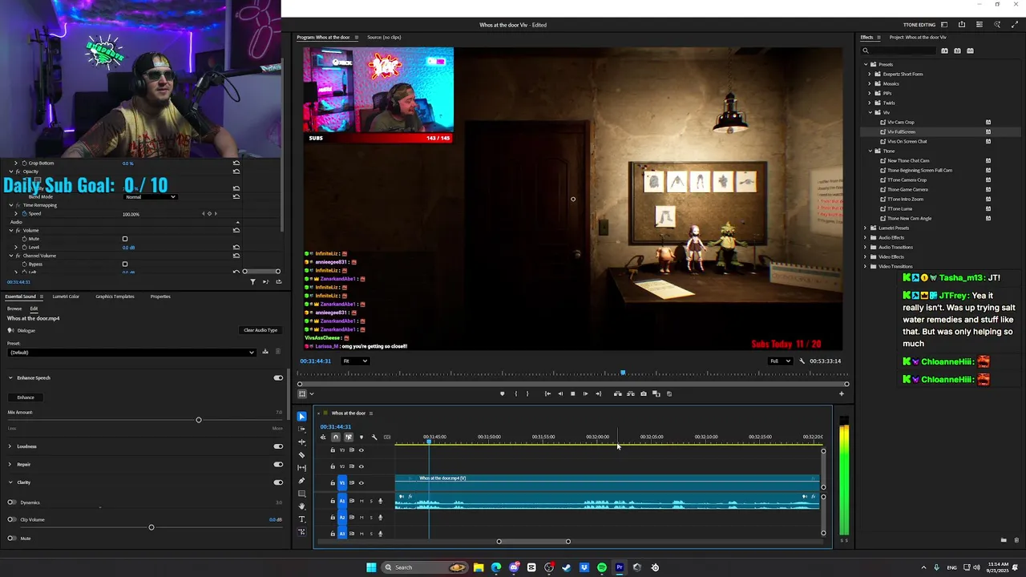Tick the Volume Mute checkbox
This screenshot has height=577, width=1026.
tap(124, 239)
